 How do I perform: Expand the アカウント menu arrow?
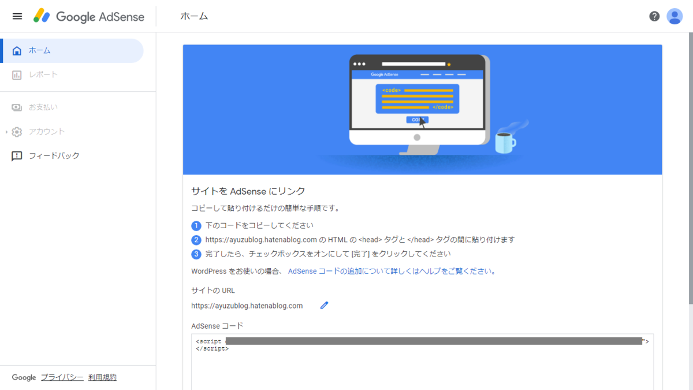tap(6, 132)
